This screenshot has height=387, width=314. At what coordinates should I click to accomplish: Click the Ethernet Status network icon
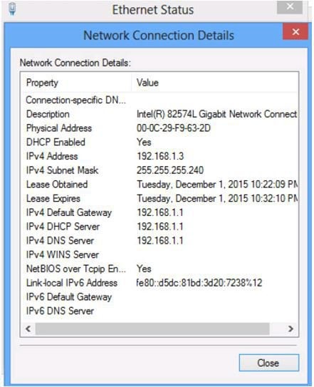12,9
